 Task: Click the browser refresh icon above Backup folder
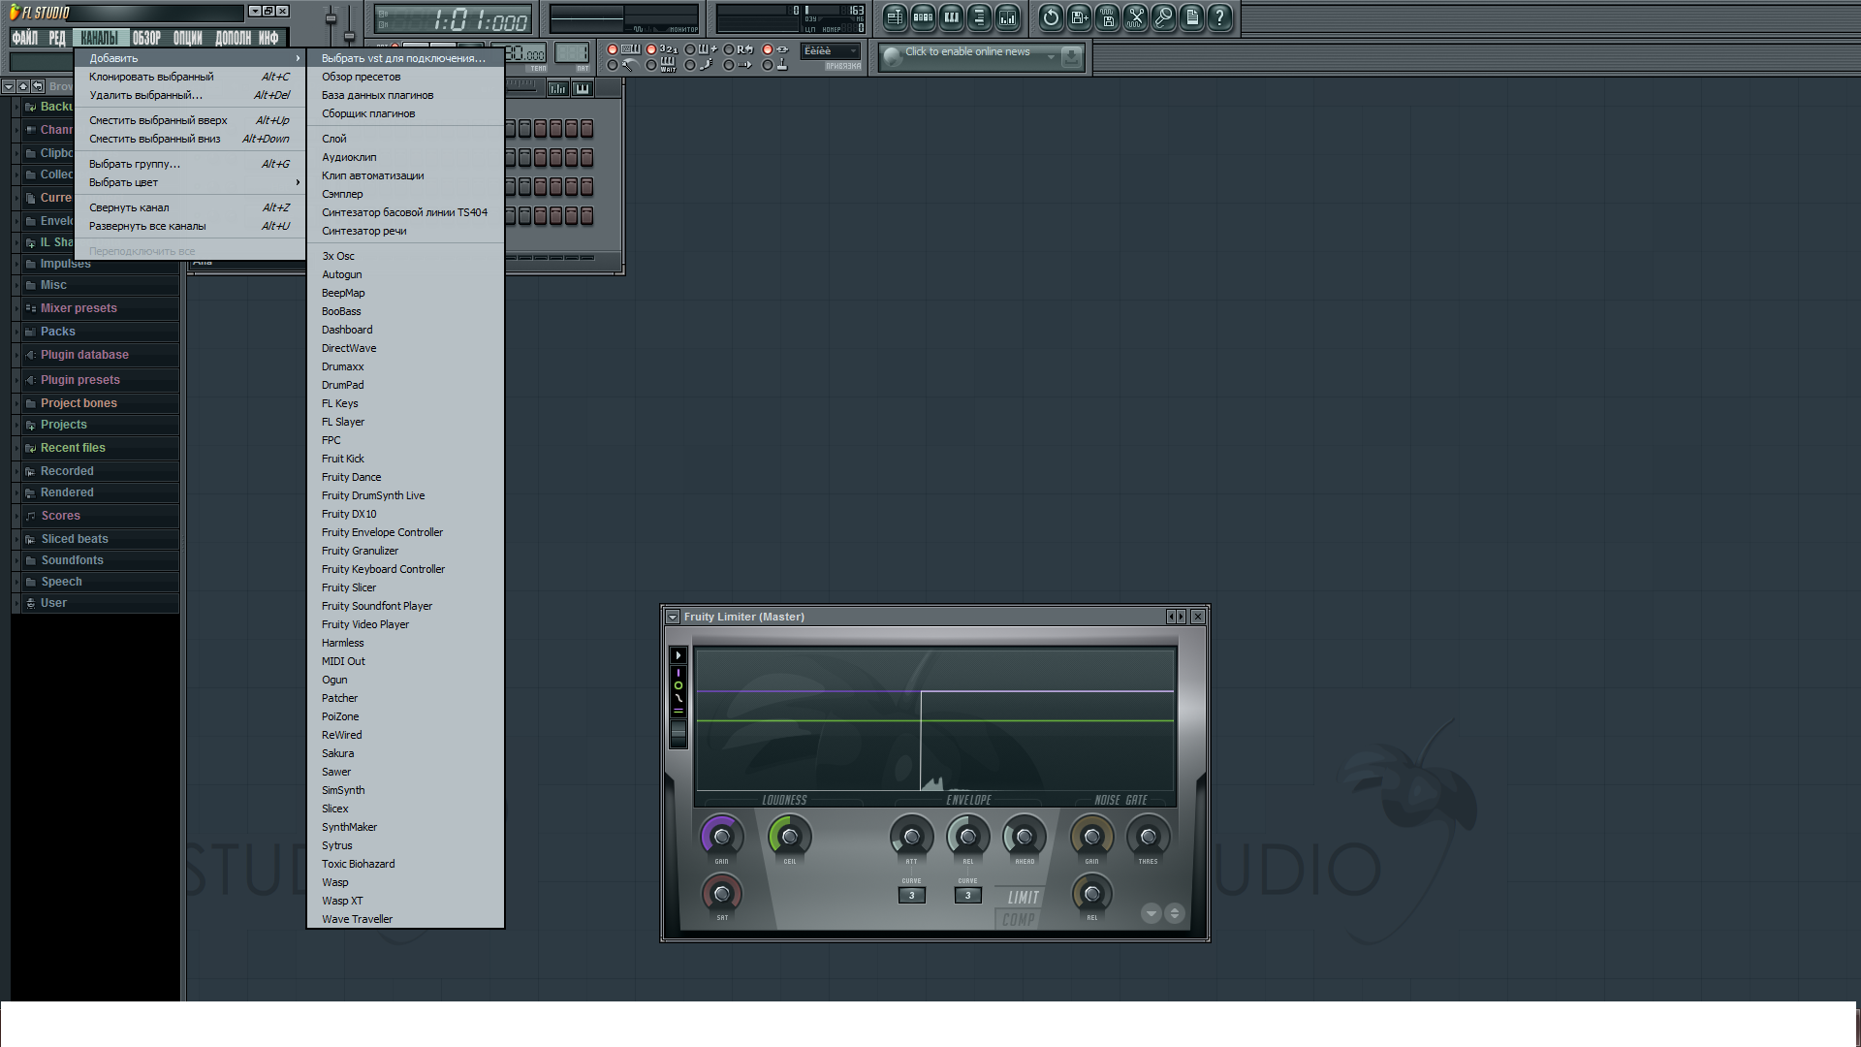click(x=37, y=86)
